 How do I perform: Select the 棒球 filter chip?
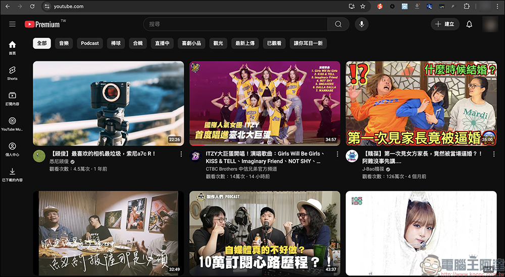[x=116, y=43]
